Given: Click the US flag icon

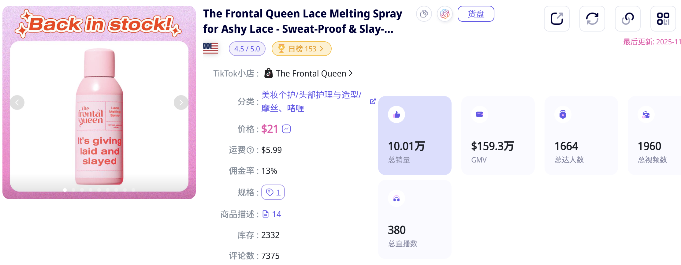Looking at the screenshot, I should click(x=210, y=48).
